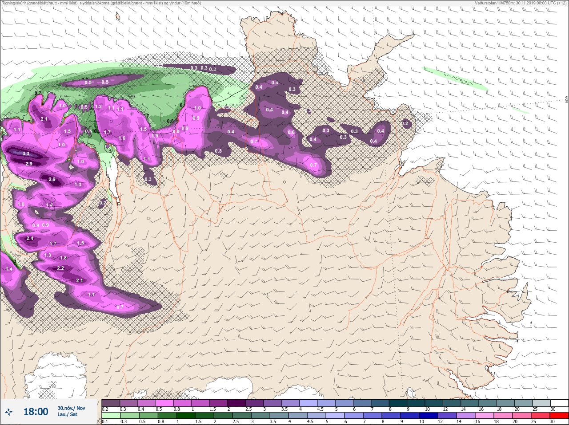The height and width of the screenshot is (425, 569).
Task: Pick upper legend swatch between 9 and 10
Action: (417, 403)
